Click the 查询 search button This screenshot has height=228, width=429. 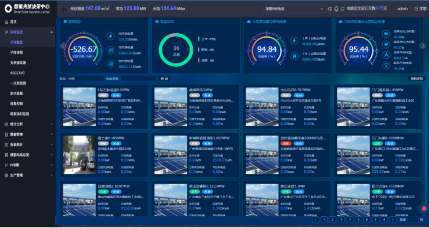pos(163,79)
